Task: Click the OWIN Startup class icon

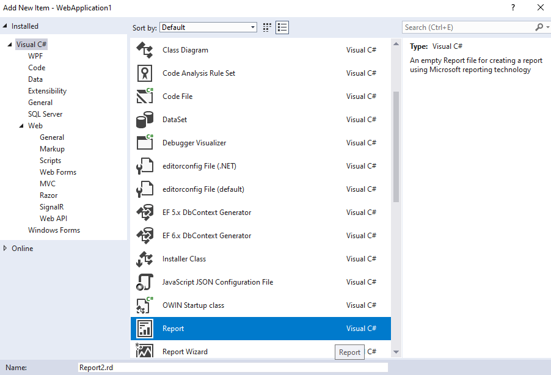Action: 145,305
